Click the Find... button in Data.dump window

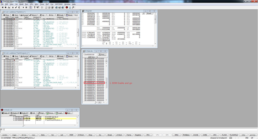click(x=102, y=54)
